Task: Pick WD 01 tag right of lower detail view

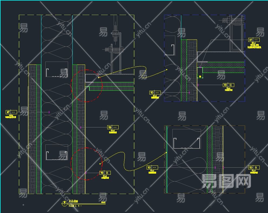Action: [254, 168]
